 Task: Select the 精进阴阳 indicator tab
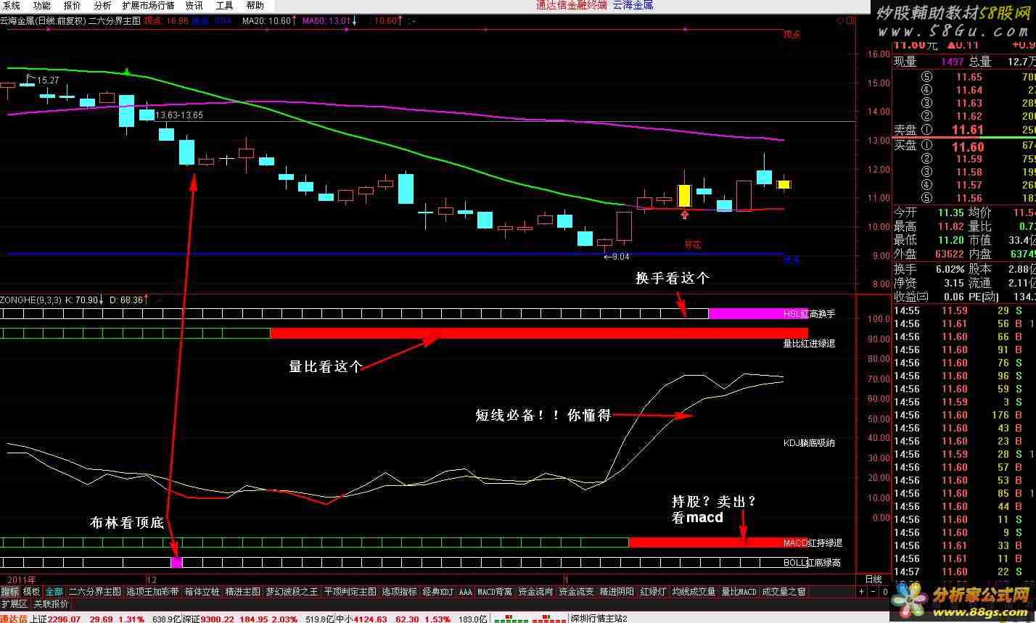pos(617,592)
